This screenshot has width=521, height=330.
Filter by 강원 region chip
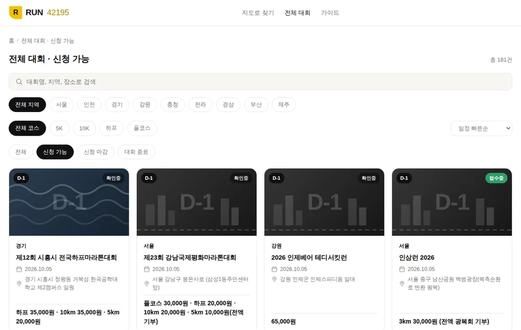[x=145, y=105]
